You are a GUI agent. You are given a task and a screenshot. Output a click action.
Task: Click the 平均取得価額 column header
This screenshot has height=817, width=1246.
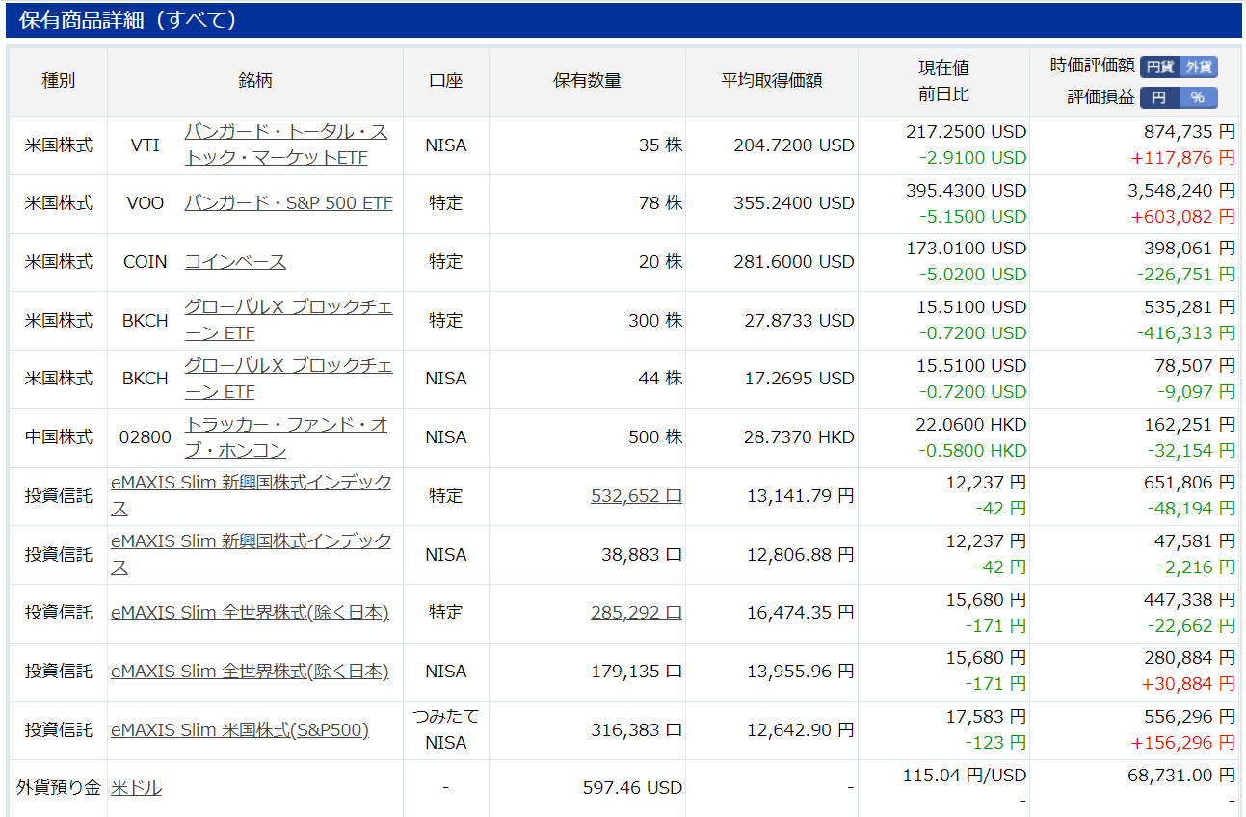[772, 81]
